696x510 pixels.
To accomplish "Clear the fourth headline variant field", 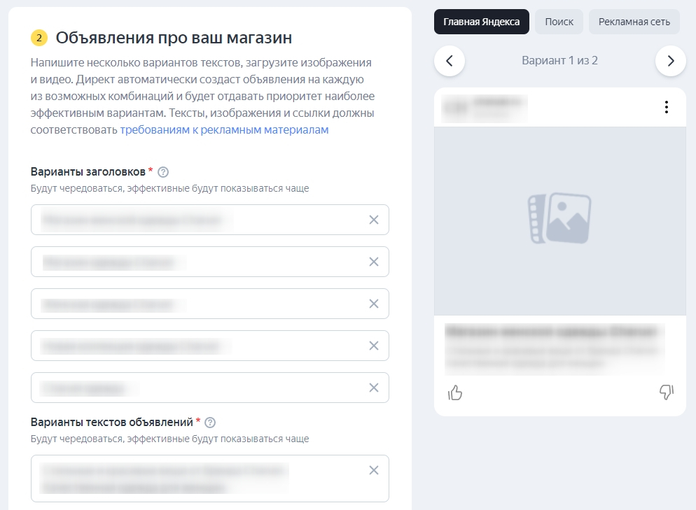I will [374, 346].
